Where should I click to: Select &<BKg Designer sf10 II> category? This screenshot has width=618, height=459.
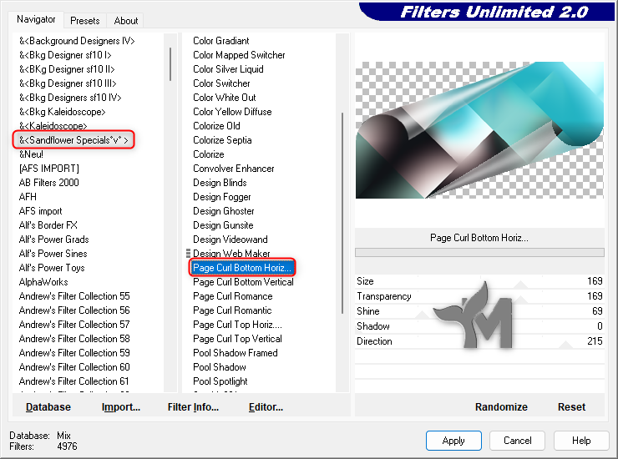pos(67,69)
